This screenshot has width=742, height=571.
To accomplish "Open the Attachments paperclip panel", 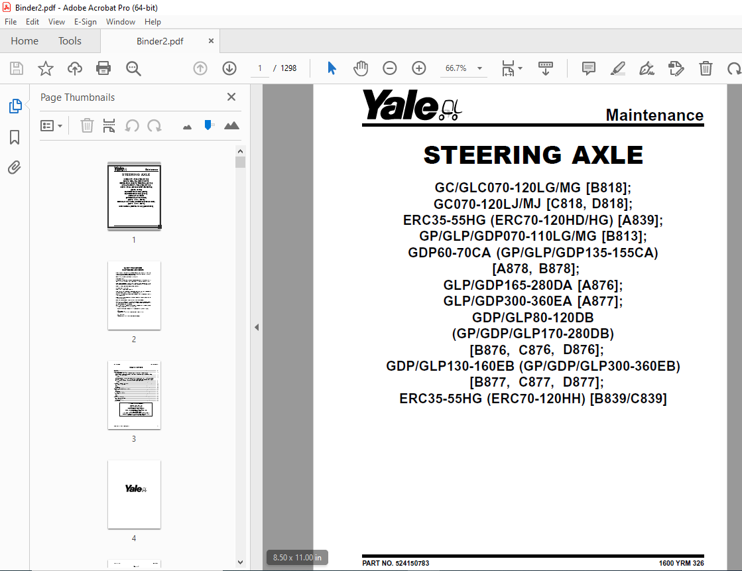I will (x=14, y=168).
